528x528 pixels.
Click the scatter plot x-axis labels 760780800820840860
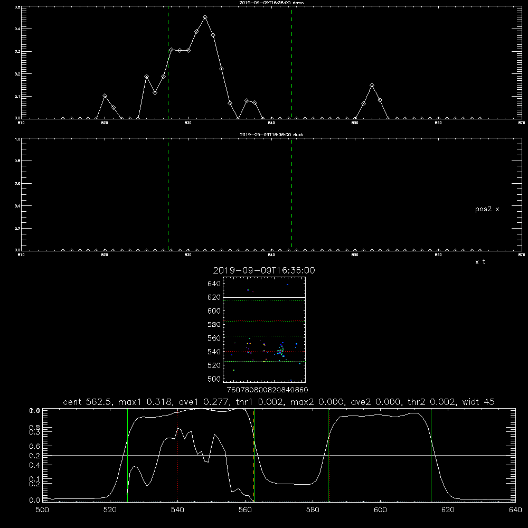click(x=267, y=390)
